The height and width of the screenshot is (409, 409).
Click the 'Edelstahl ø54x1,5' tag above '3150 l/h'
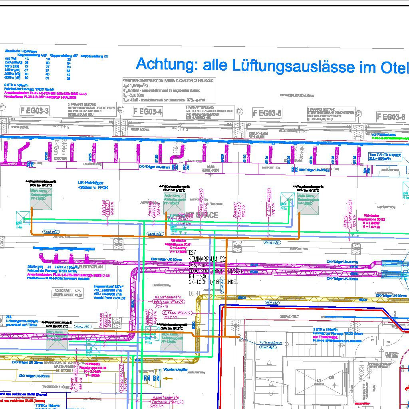(169, 302)
